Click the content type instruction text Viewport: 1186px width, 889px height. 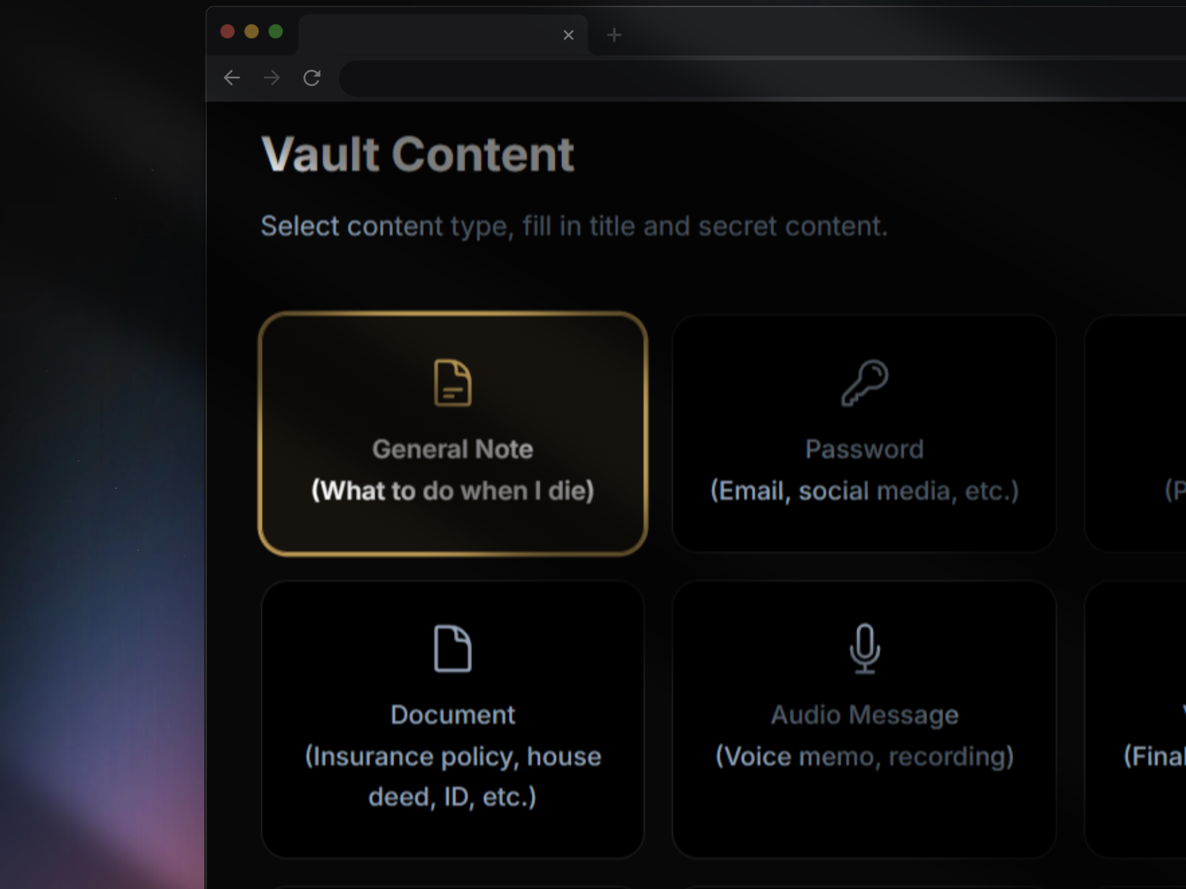click(574, 226)
